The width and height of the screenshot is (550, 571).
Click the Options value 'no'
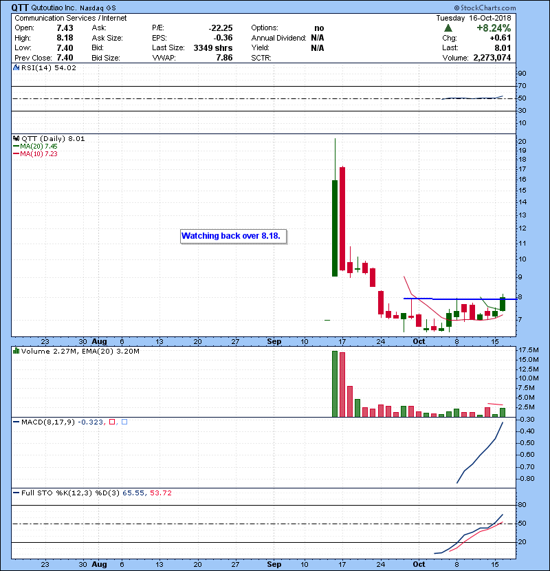click(x=319, y=28)
